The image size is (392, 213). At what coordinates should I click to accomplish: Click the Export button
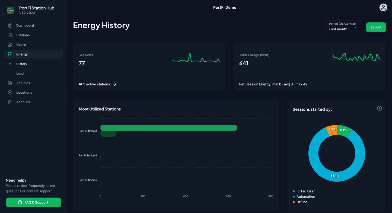(376, 27)
